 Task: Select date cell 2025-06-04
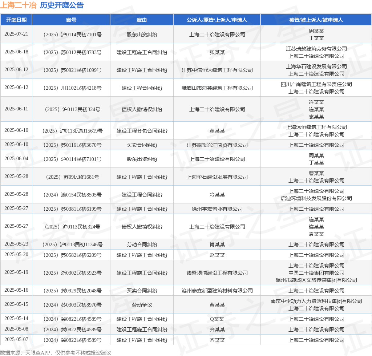(16, 158)
